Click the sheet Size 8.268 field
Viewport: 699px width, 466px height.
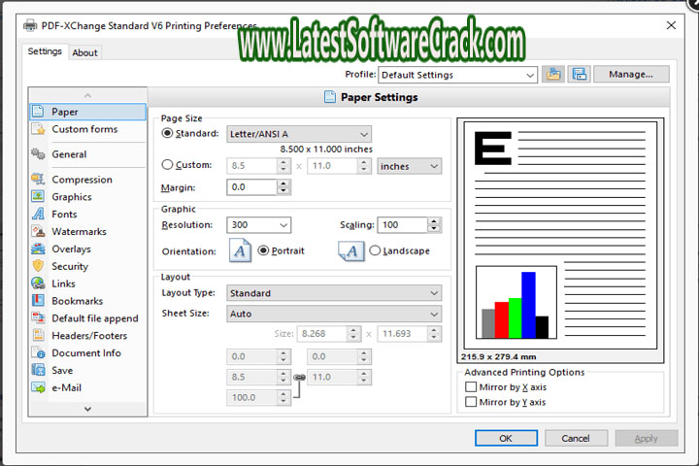click(322, 334)
